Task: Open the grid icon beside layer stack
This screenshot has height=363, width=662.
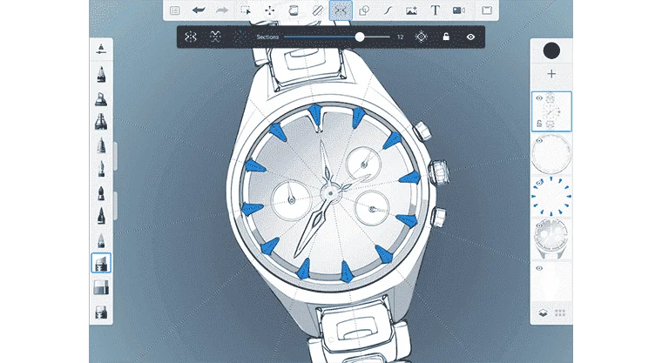Action: pos(560,313)
